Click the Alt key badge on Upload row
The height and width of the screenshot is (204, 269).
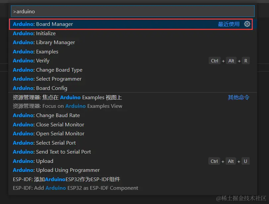(231, 161)
